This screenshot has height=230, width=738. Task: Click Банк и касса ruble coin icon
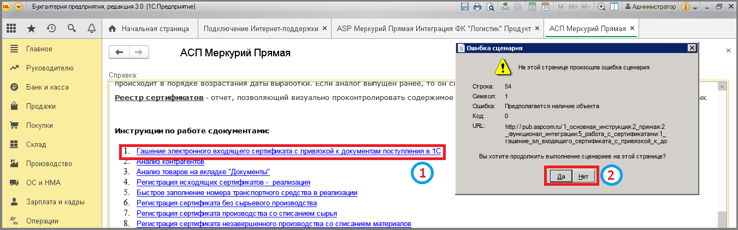14,87
